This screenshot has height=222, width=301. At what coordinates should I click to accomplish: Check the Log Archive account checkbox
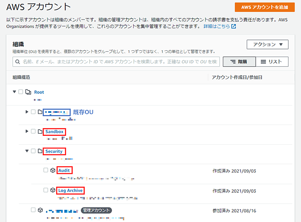point(46,190)
